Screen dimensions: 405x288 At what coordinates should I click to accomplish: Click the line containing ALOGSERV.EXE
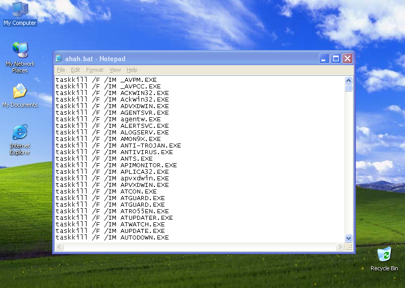coord(112,132)
